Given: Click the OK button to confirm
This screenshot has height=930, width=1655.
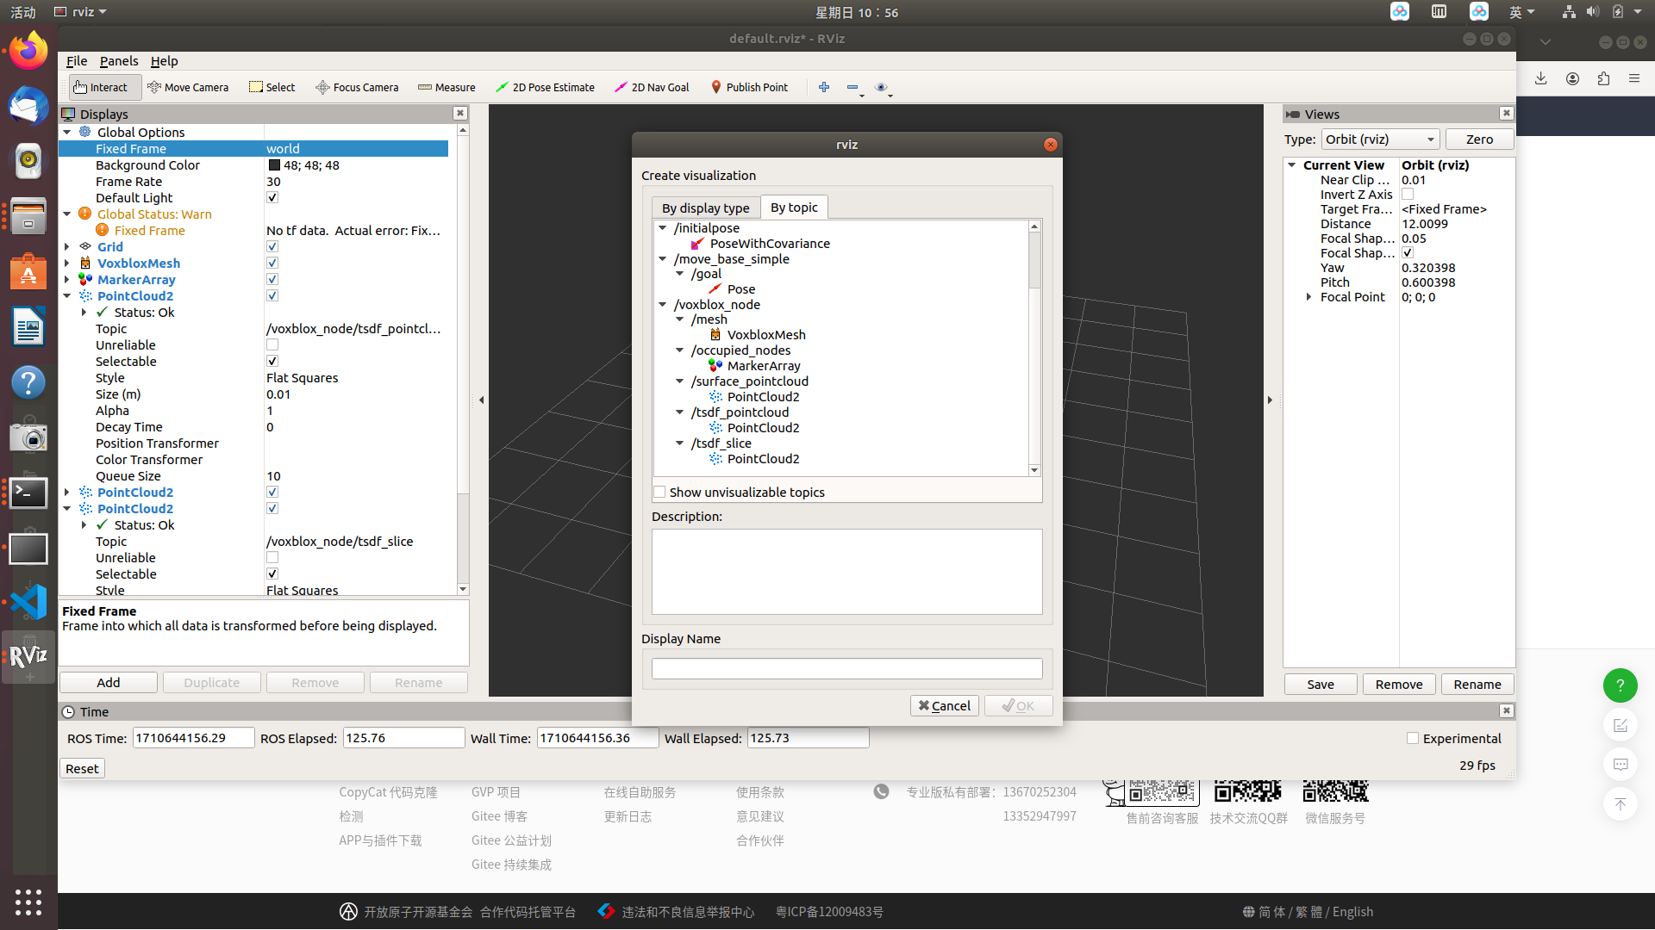Looking at the screenshot, I should click(x=1017, y=705).
